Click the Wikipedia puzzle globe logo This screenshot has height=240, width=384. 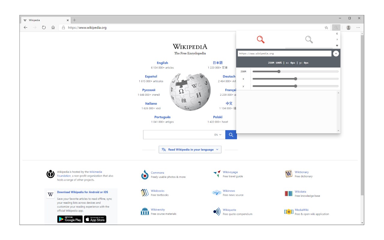click(x=190, y=92)
